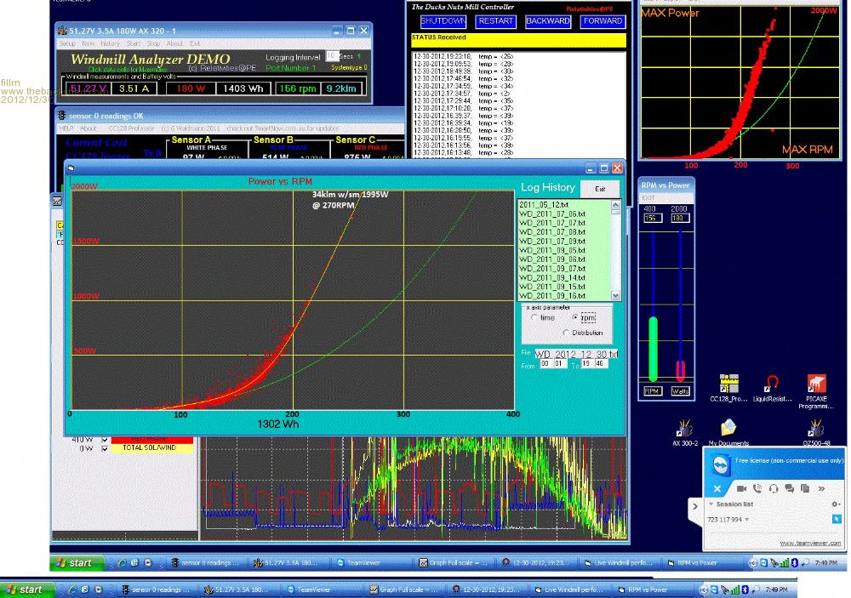Click the green RPM gauge bar

(653, 349)
